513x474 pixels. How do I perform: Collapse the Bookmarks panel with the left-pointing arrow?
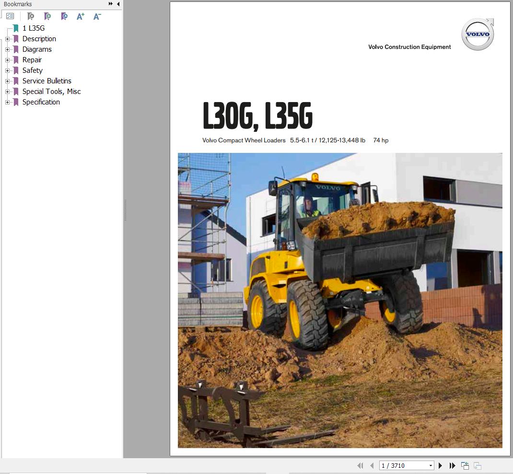(x=118, y=4)
